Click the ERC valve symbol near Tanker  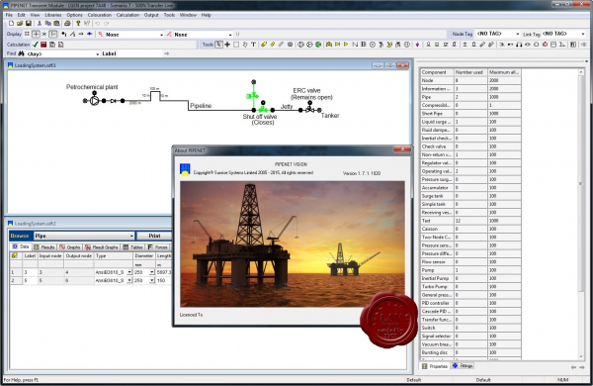tap(309, 110)
